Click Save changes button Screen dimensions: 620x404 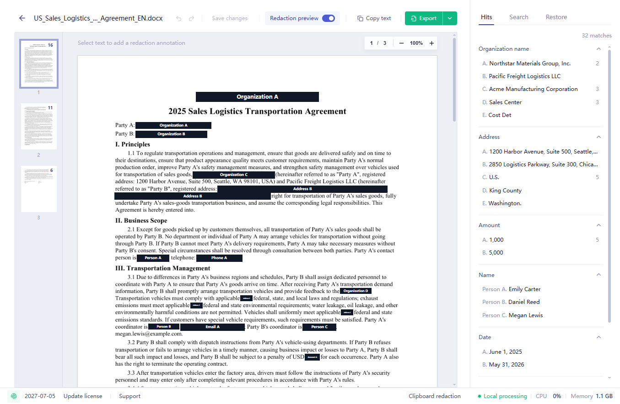pyautogui.click(x=230, y=18)
